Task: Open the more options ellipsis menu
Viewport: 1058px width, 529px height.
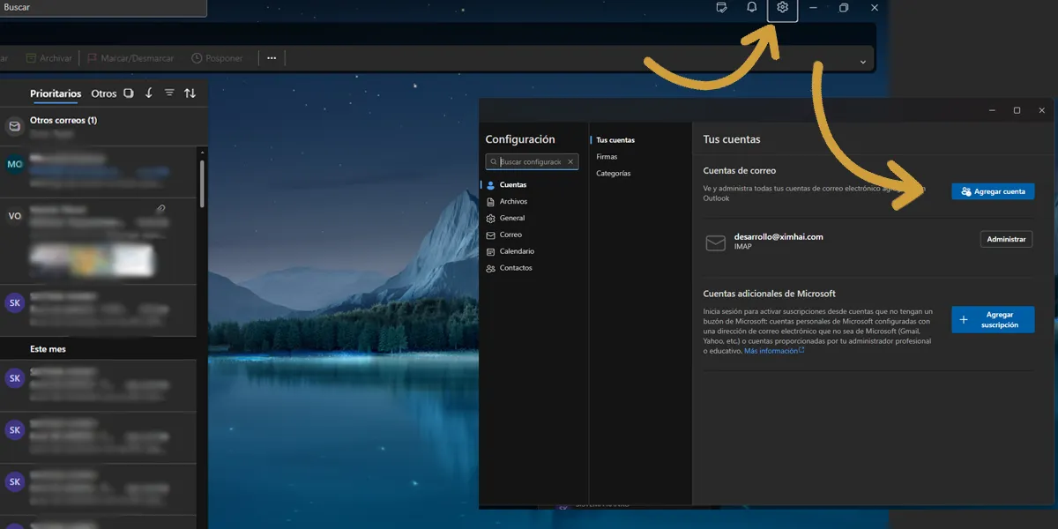Action: pos(272,58)
